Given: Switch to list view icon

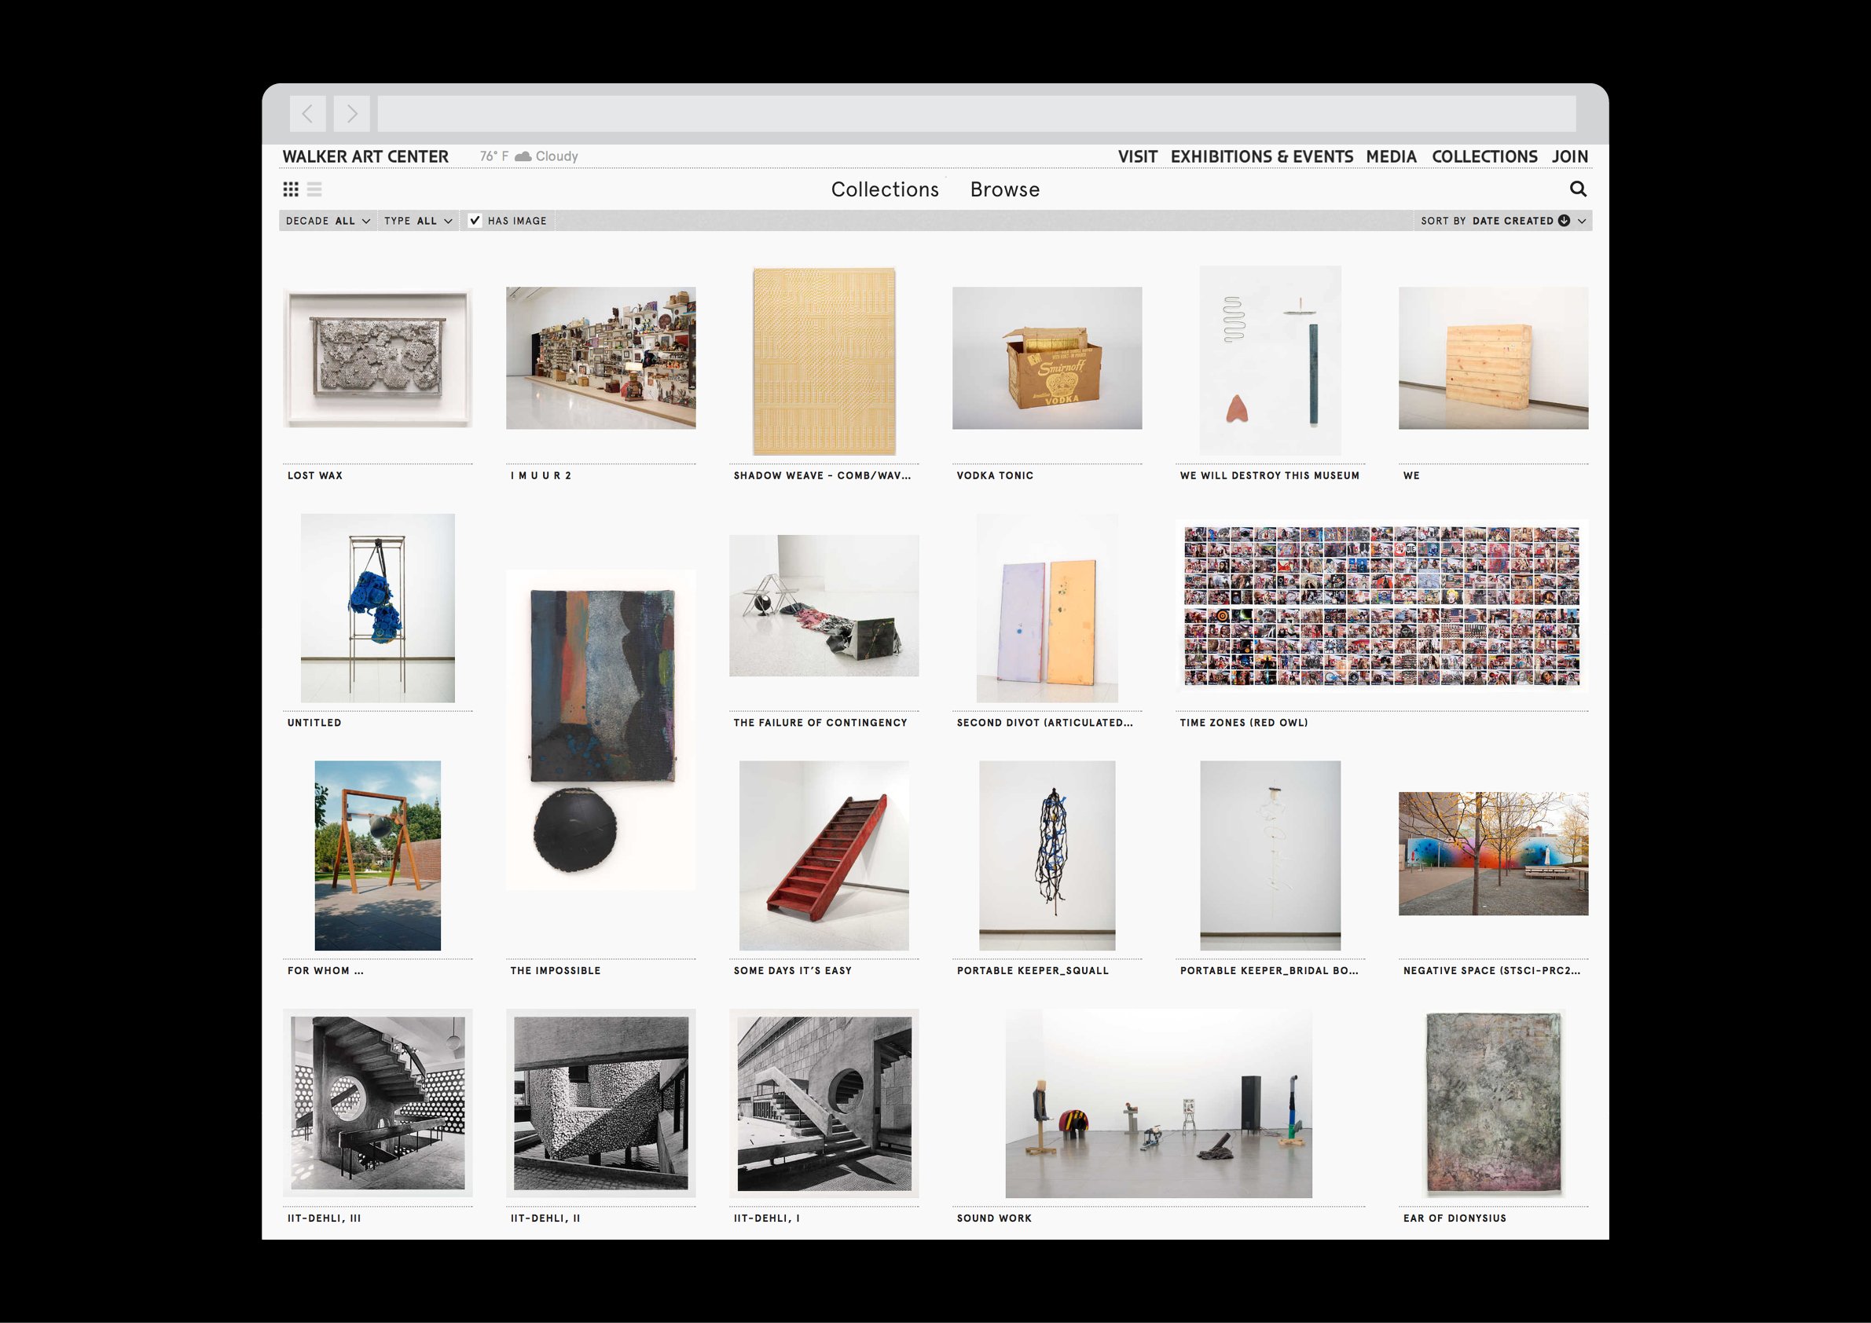Looking at the screenshot, I should (x=314, y=189).
